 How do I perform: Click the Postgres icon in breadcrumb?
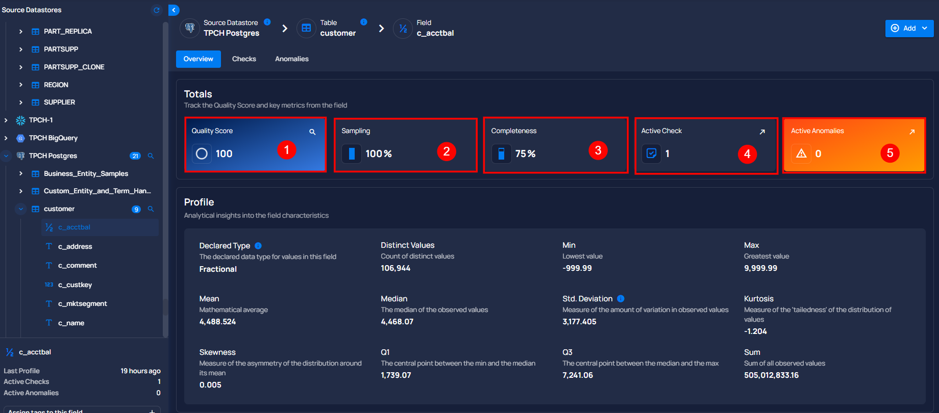click(x=190, y=28)
